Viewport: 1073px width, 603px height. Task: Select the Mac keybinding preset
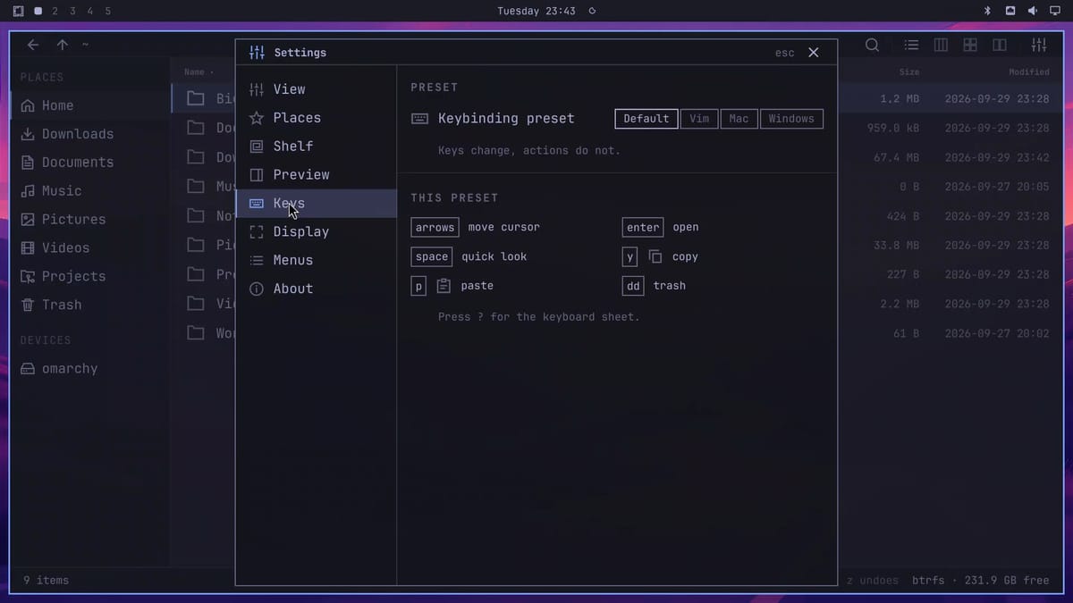click(x=739, y=119)
